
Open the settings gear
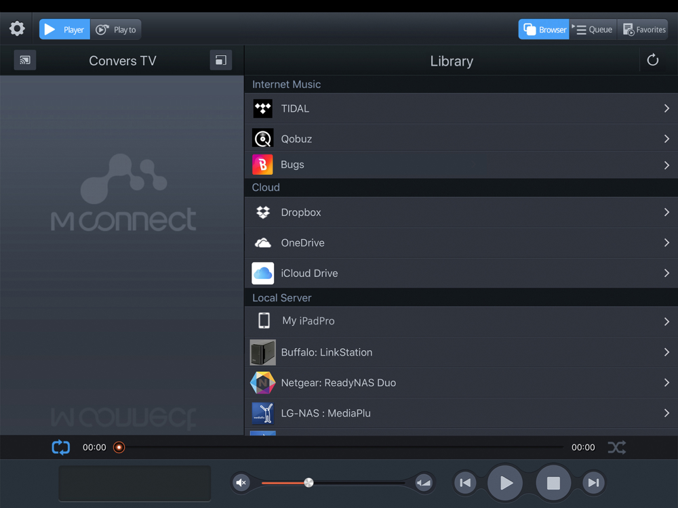(x=18, y=29)
